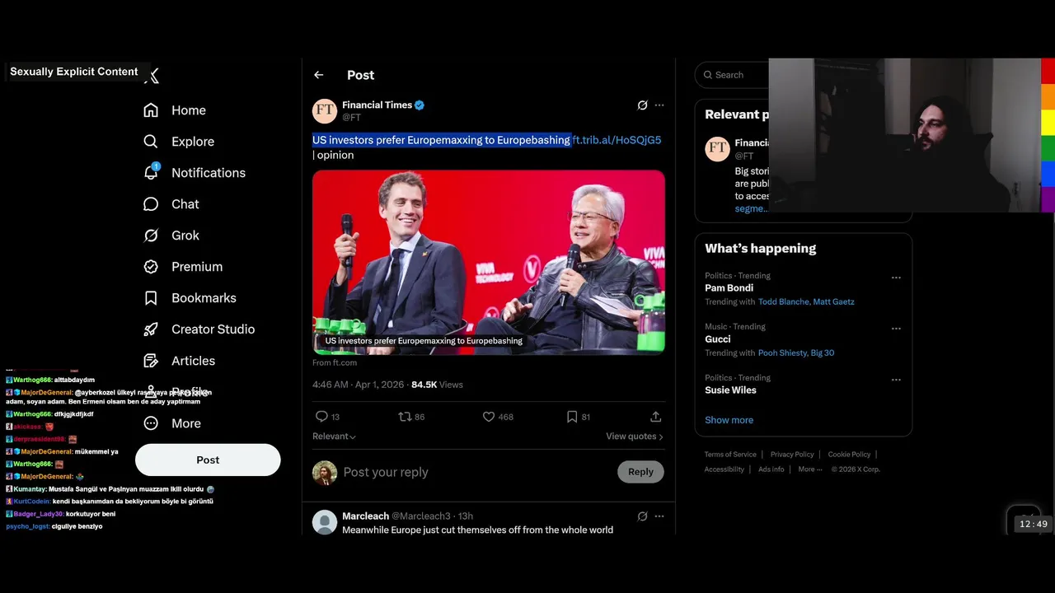This screenshot has height=593, width=1055.
Task: Open the More circle icon in sidebar
Action: (151, 423)
